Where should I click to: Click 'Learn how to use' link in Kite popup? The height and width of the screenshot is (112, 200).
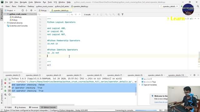161,102
